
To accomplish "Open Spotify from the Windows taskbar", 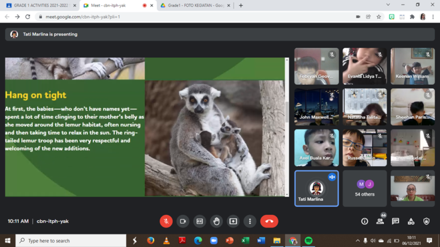I will (x=308, y=241).
